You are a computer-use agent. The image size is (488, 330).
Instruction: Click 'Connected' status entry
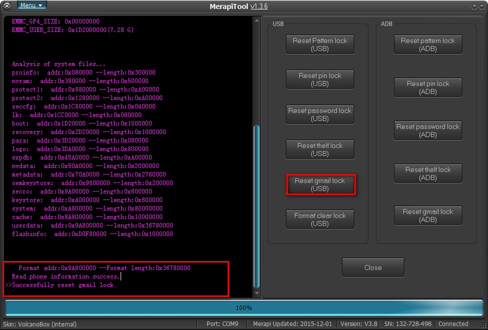(453, 324)
